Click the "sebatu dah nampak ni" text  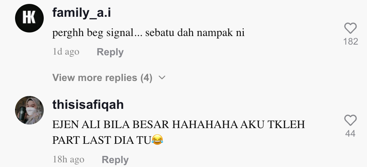pyautogui.click(x=195, y=33)
